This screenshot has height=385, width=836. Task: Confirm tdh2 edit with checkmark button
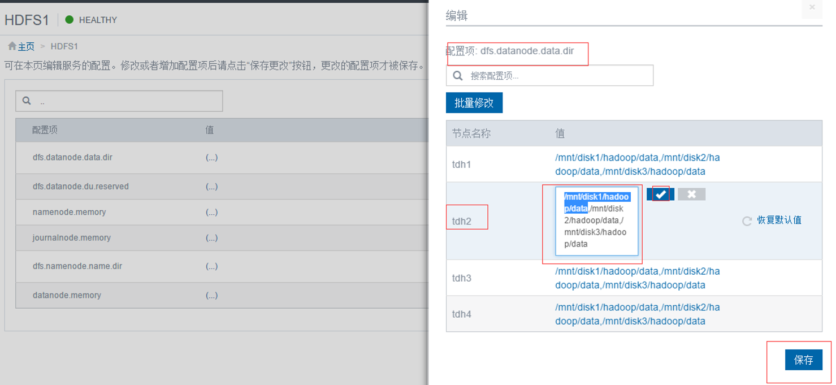660,194
